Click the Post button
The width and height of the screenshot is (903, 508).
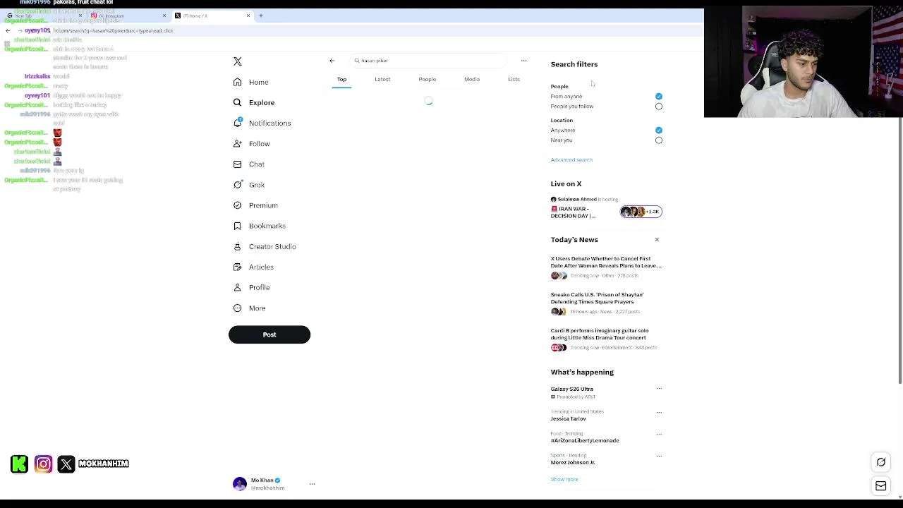point(269,334)
